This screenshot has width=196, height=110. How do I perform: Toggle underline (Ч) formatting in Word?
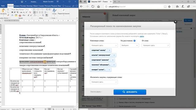(17, 12)
